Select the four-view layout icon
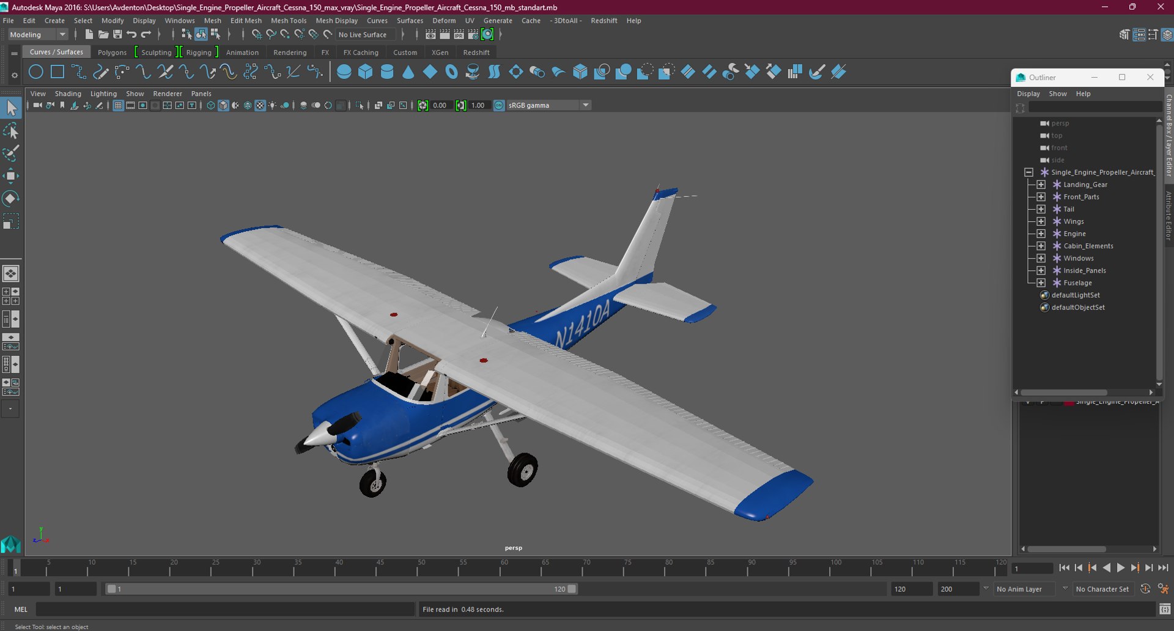The image size is (1174, 631). coord(11,296)
